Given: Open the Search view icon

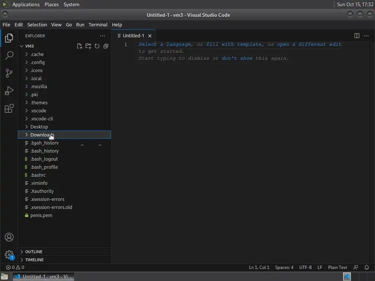Looking at the screenshot, I should tap(9, 56).
